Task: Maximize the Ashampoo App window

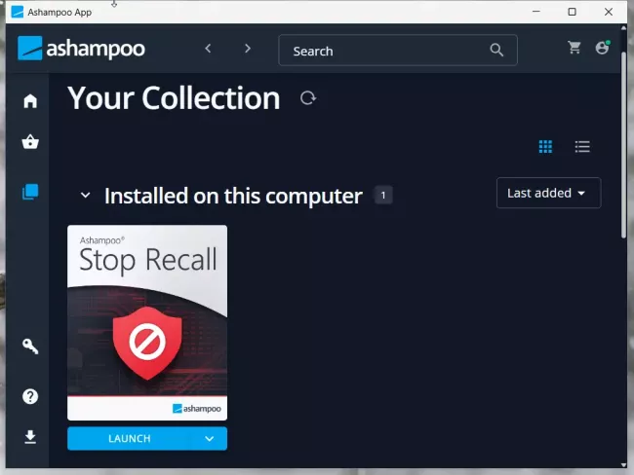Action: click(x=573, y=12)
